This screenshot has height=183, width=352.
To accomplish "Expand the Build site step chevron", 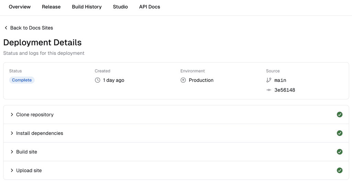I will pos(12,152).
